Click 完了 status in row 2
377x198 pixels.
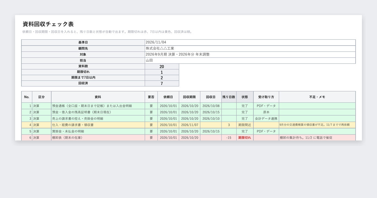pos(245,112)
